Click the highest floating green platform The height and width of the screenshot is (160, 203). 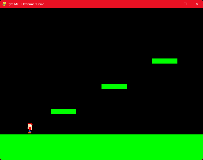point(165,61)
